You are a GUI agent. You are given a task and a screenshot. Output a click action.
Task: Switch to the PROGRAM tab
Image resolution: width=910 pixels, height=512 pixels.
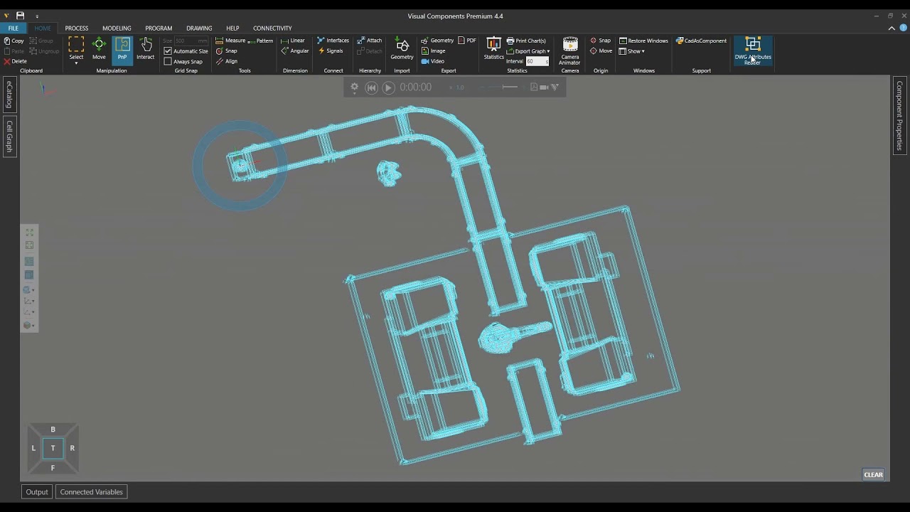coord(159,28)
